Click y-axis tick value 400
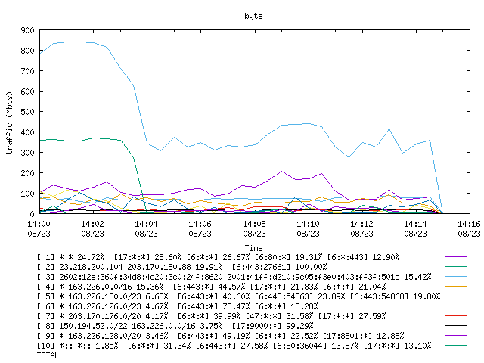This screenshot has width=484, height=363. (27, 132)
